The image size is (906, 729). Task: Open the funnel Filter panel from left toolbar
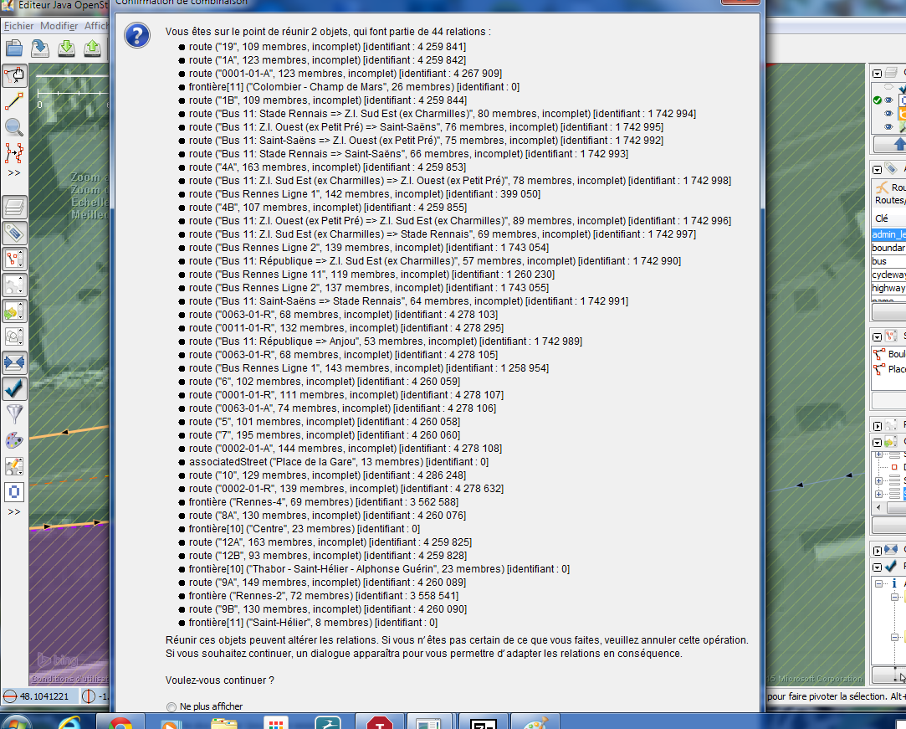(x=14, y=414)
